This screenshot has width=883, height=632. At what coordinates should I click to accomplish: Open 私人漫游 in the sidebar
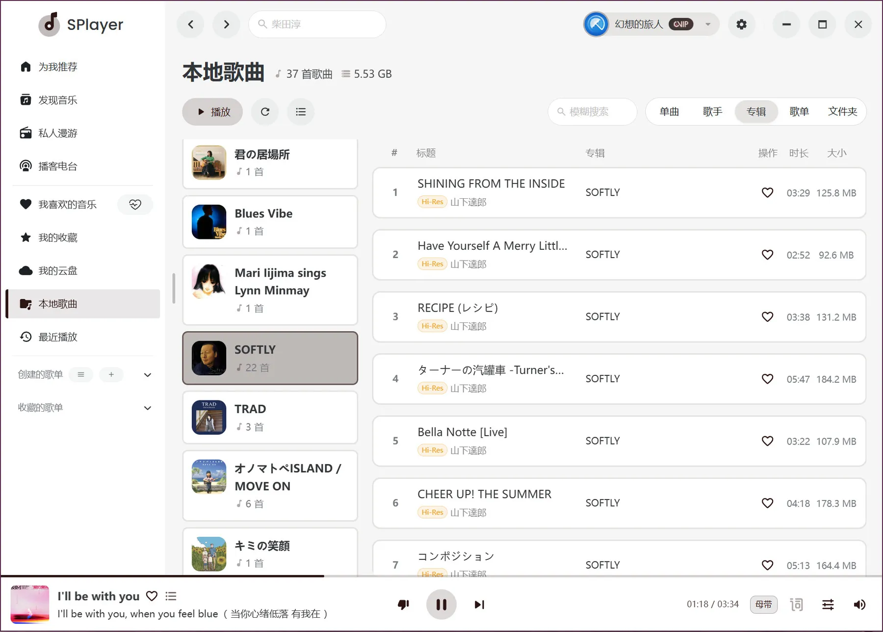(58, 133)
